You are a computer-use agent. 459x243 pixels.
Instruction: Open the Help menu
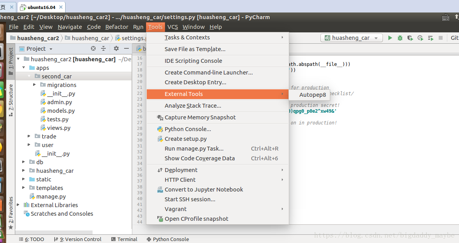[216, 27]
